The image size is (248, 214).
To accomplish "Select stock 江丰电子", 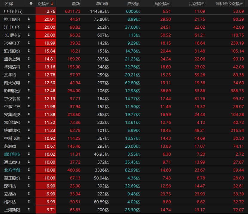I will (12, 27).
